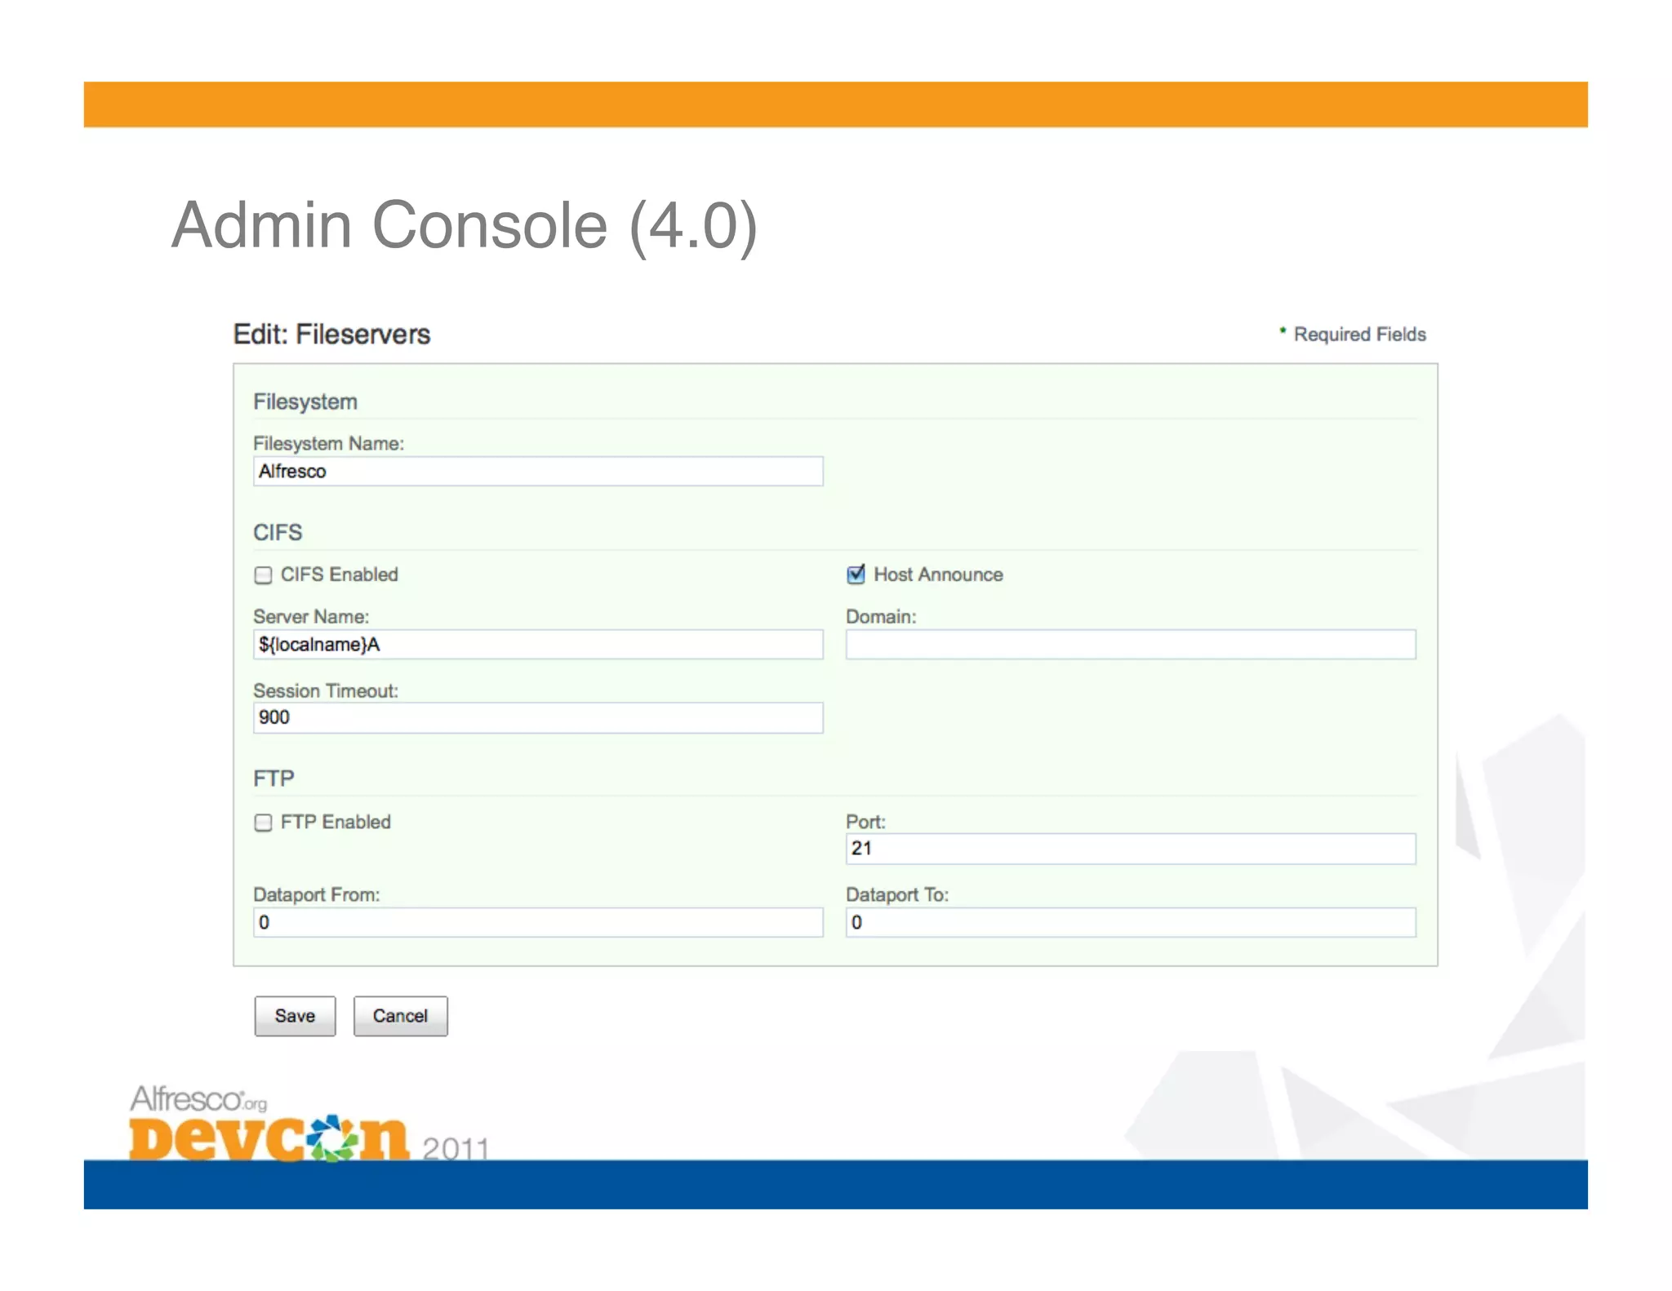Focus the Dataport From field

point(538,923)
